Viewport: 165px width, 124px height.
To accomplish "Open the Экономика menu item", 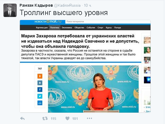I will (x=67, y=28).
